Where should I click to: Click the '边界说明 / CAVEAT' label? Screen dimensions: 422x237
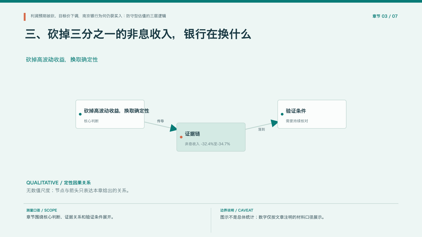[x=237, y=210]
